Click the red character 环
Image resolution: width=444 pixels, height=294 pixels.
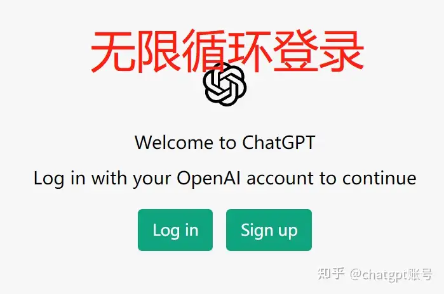pos(250,51)
